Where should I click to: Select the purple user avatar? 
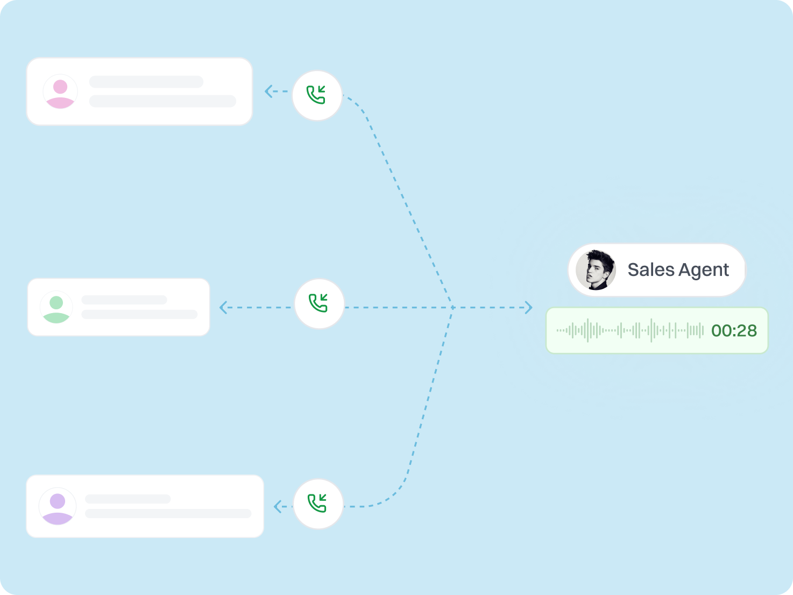58,506
